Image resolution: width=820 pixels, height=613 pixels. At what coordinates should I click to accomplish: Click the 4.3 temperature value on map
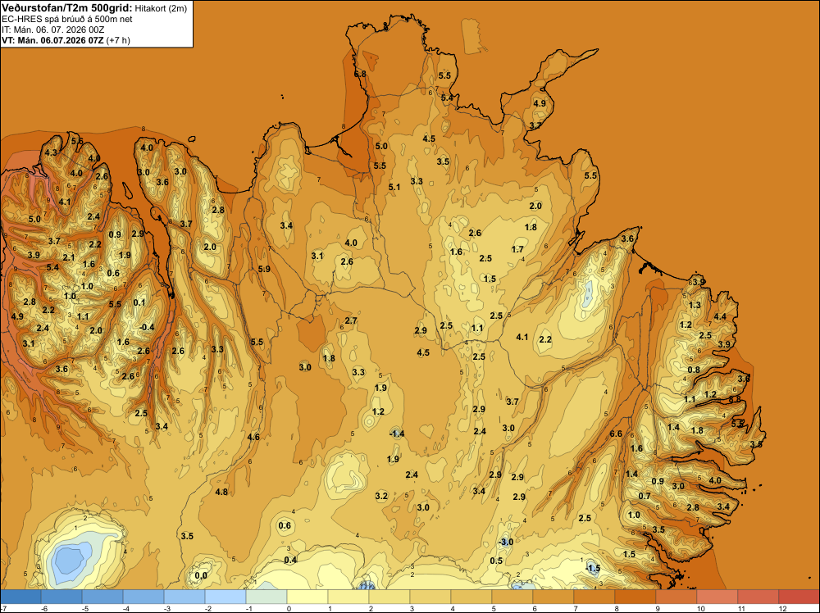[x=51, y=152]
